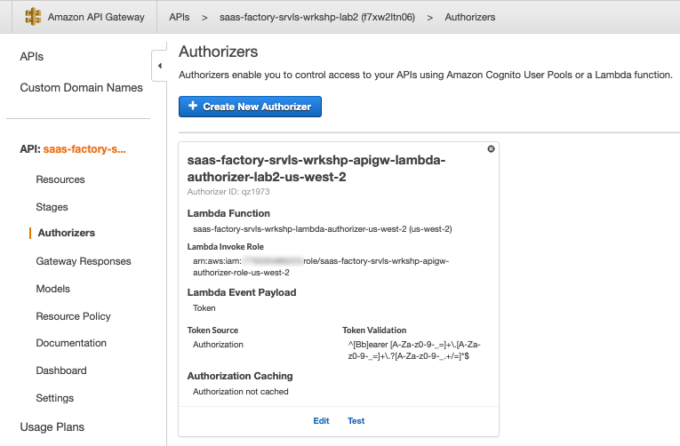
Task: Open saas-factory-srvls-wrkshp-lab2 breadcrumb link
Action: pyautogui.click(x=317, y=17)
